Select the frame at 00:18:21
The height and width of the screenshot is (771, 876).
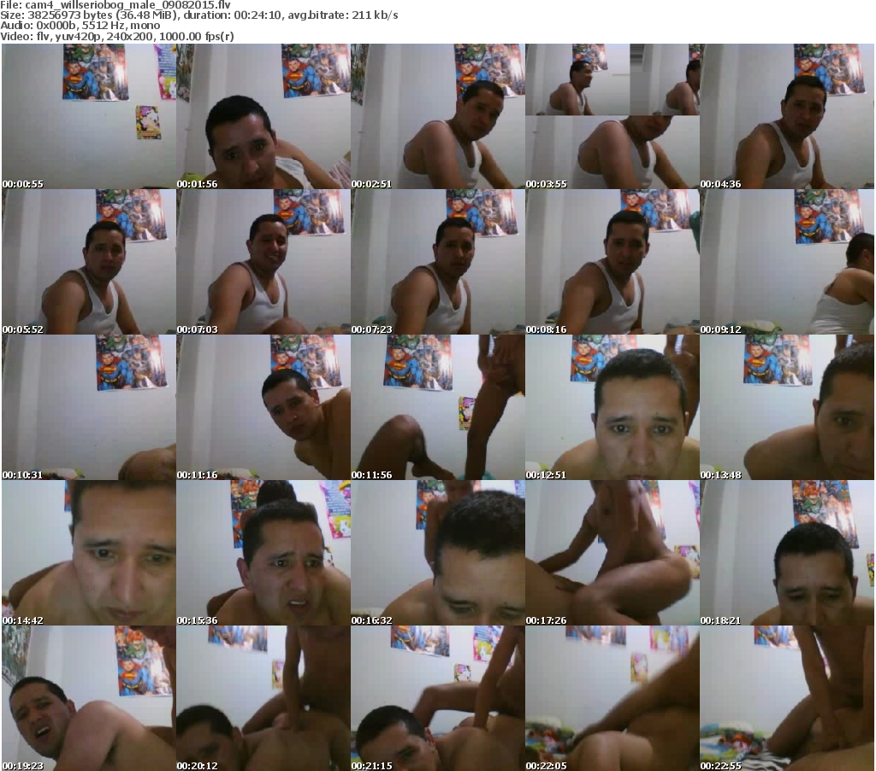787,553
